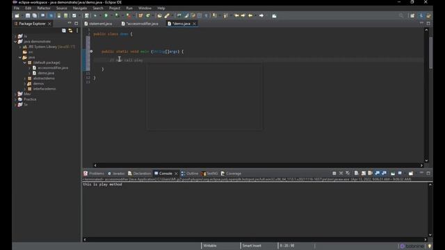
Task: Select demos package in Package Explorer
Action: click(38, 83)
